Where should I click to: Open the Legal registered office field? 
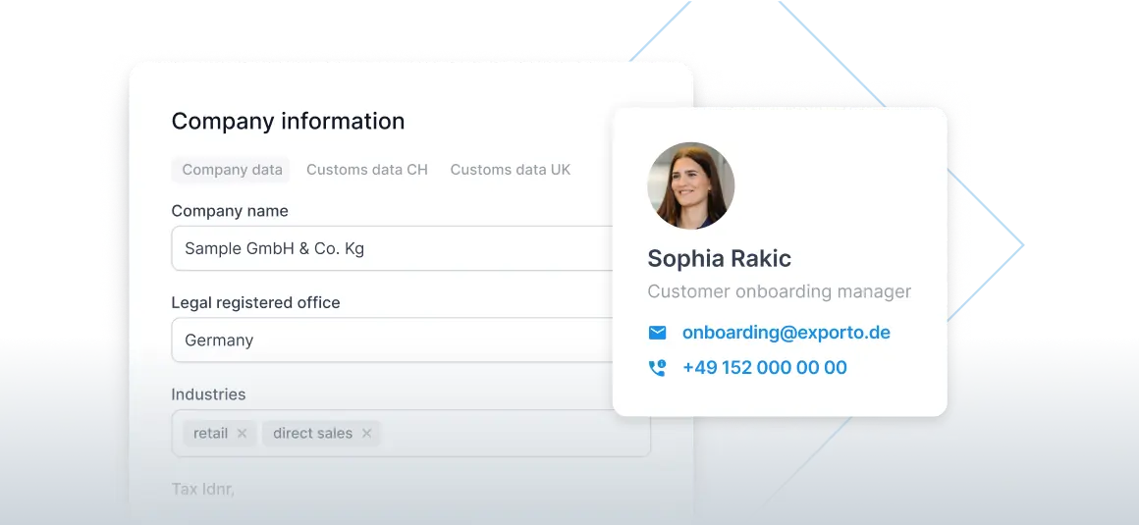[392, 340]
